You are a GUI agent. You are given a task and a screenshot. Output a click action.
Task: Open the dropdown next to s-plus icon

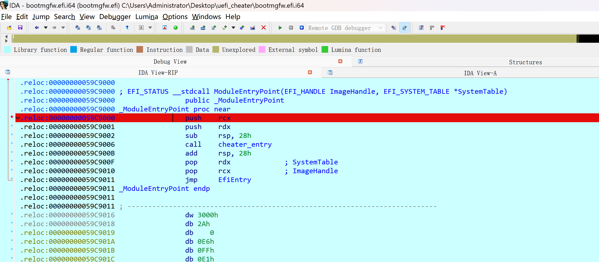(x=233, y=28)
